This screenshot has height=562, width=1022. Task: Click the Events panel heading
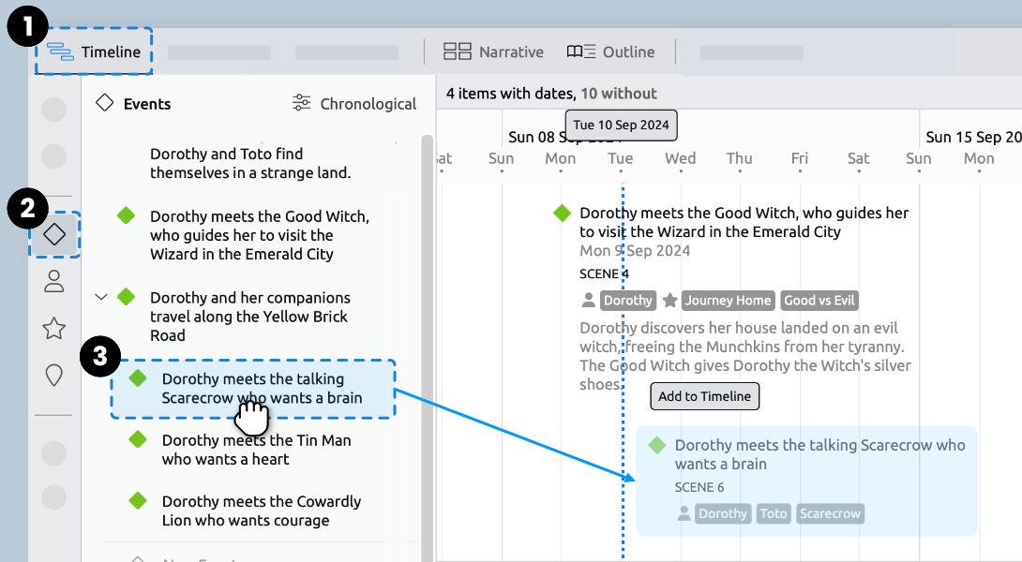click(x=147, y=104)
